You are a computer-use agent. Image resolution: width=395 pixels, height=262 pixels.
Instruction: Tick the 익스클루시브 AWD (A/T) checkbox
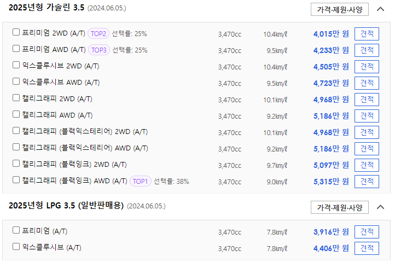[16, 81]
